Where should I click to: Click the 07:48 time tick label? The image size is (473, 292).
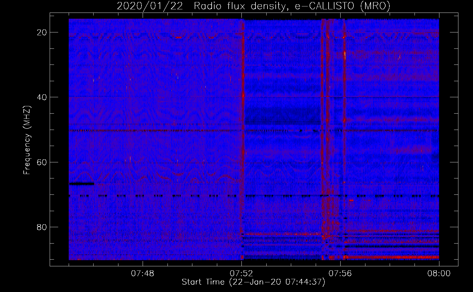tap(142, 274)
